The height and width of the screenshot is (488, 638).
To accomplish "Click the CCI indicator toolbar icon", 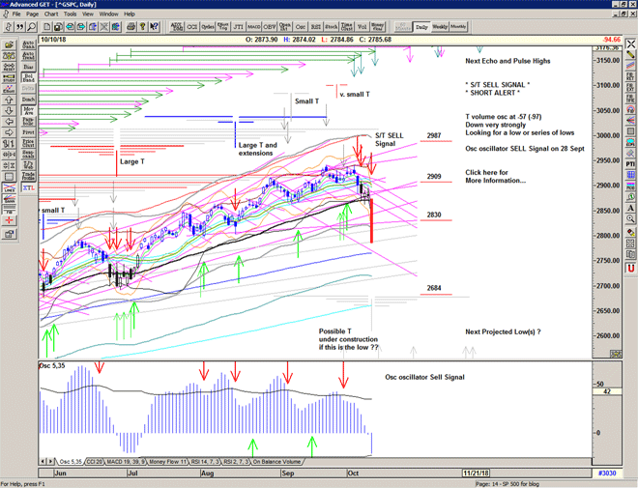I will [x=194, y=26].
